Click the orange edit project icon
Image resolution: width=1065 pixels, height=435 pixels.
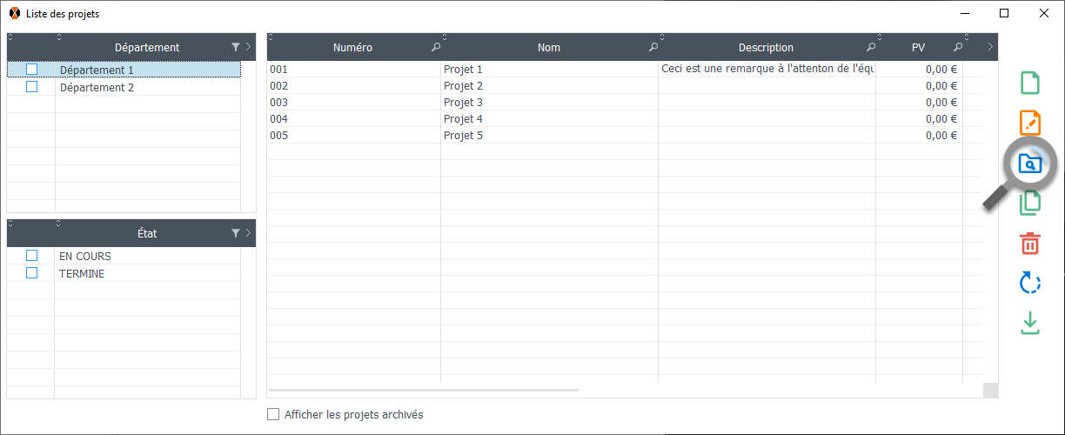(x=1029, y=123)
